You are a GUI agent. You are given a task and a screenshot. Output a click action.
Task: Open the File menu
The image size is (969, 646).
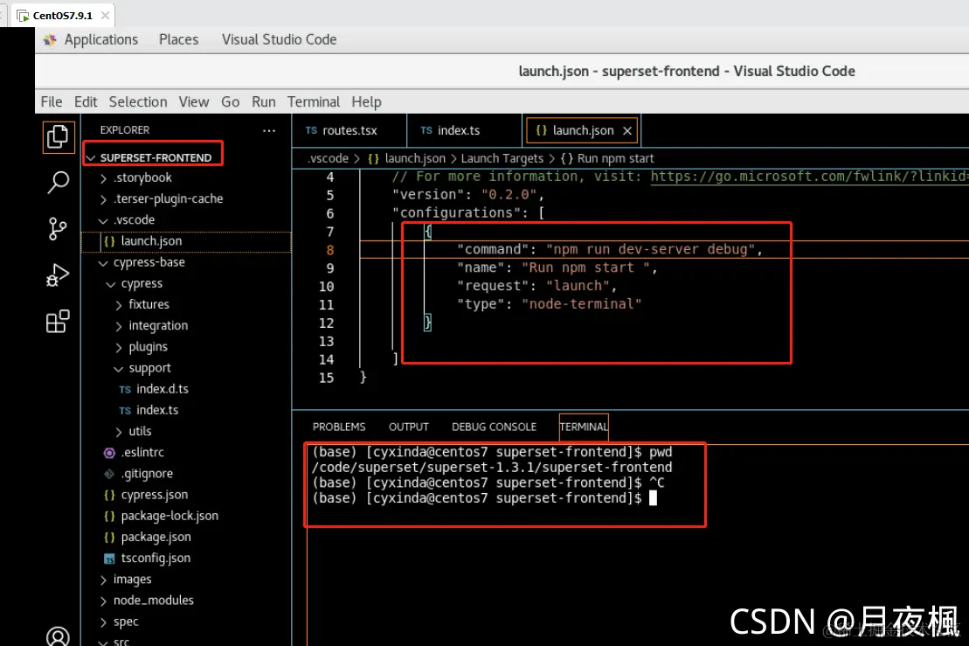click(x=52, y=102)
